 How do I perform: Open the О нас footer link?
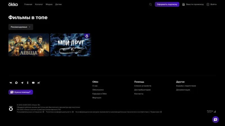95,86
